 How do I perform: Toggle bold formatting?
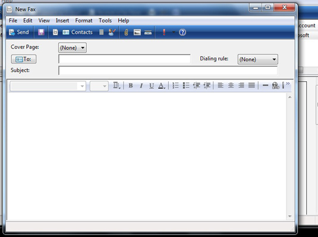pos(131,86)
